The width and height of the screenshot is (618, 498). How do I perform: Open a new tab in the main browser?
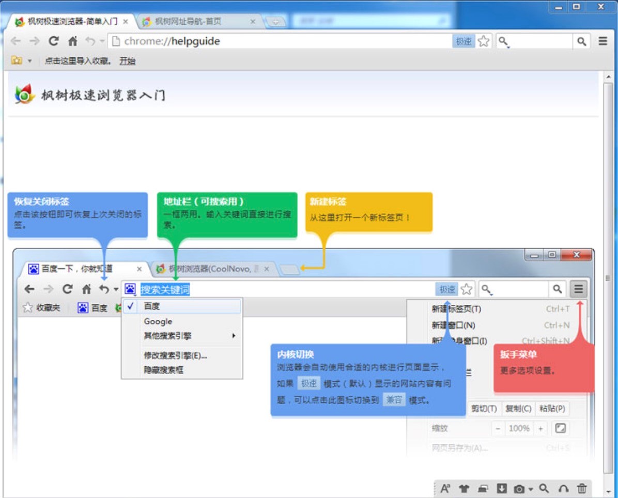click(275, 22)
